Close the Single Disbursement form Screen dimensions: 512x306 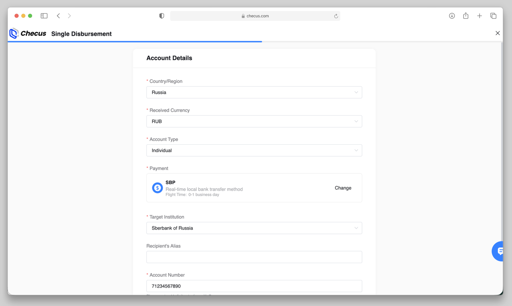click(498, 33)
